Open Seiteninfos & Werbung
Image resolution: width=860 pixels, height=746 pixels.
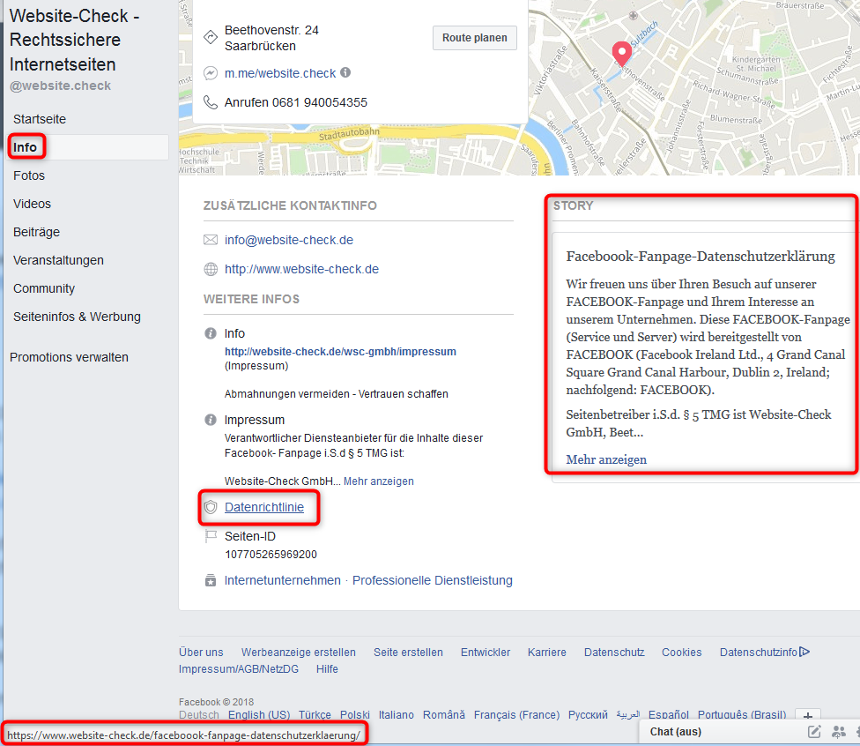pyautogui.click(x=77, y=317)
